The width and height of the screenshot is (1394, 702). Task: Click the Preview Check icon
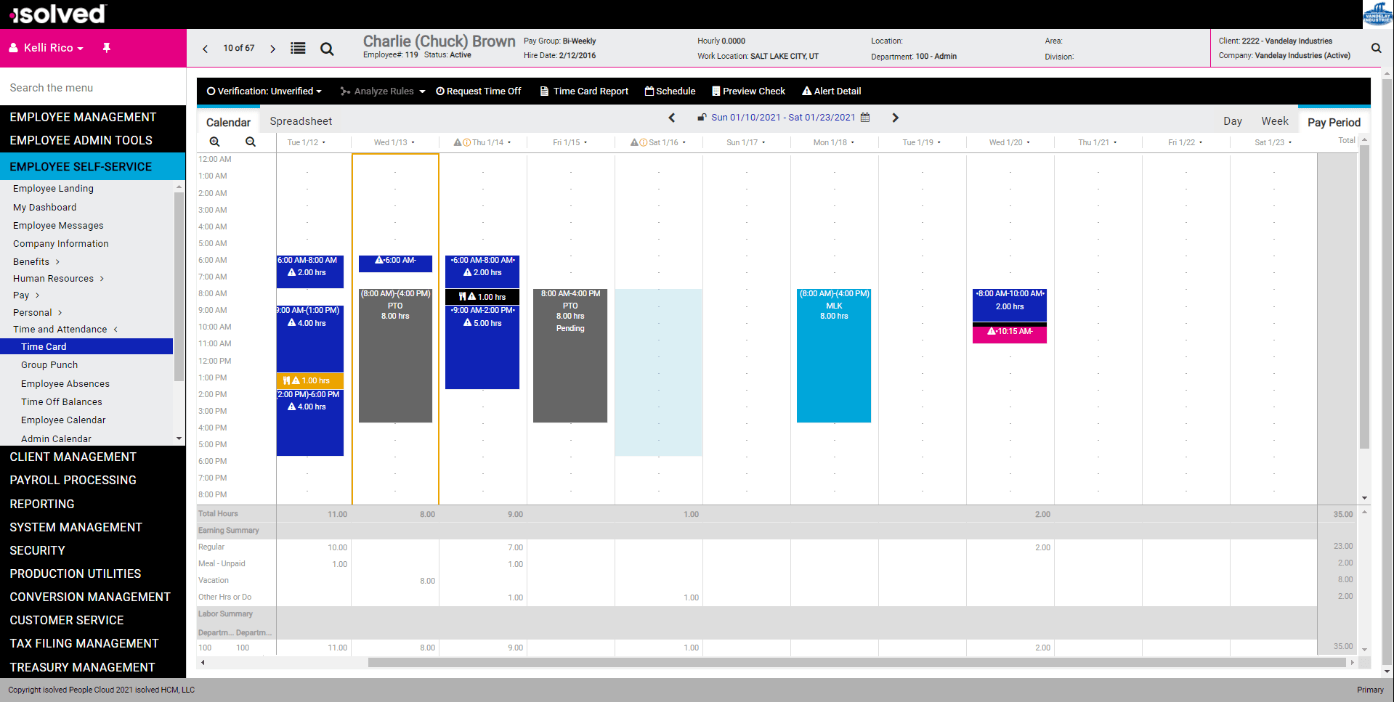[716, 91]
